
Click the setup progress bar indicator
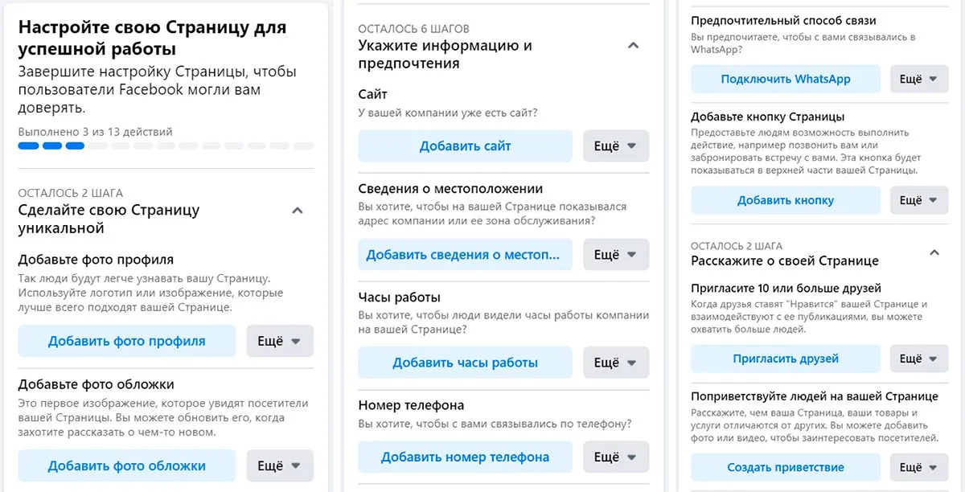click(166, 146)
